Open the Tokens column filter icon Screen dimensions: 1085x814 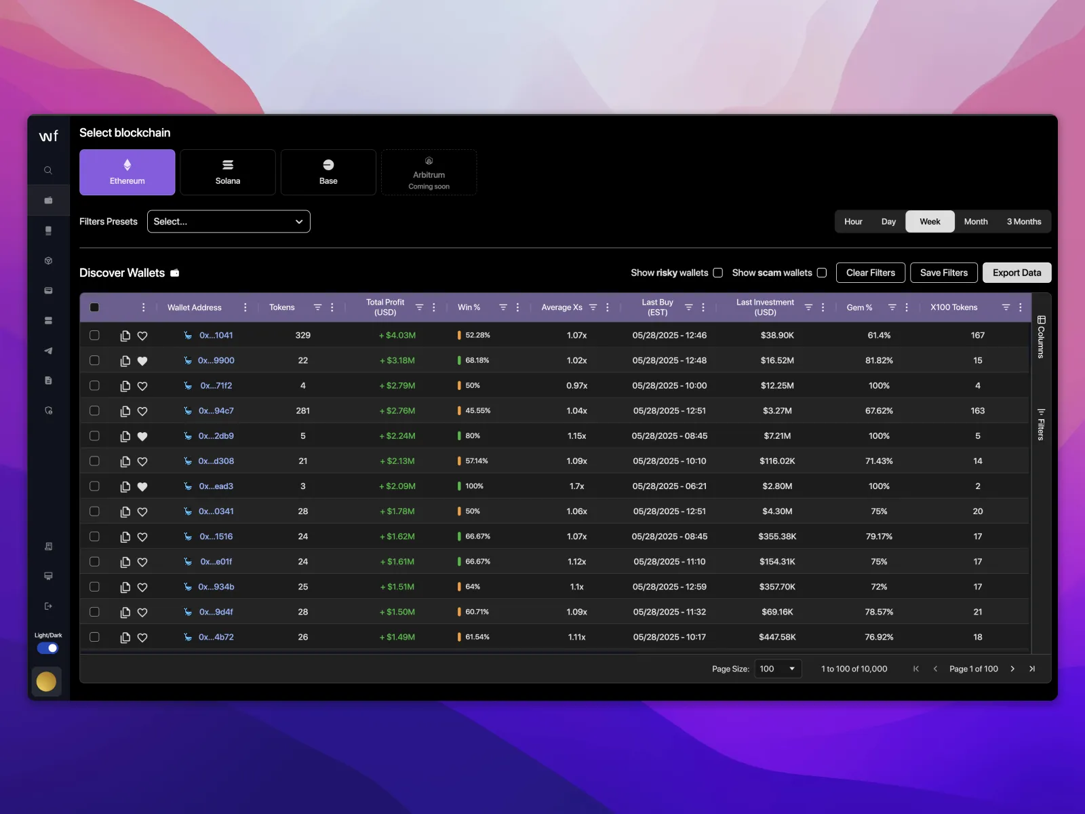point(317,307)
